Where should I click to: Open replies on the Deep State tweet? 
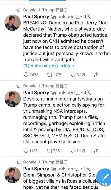click(31, 151)
